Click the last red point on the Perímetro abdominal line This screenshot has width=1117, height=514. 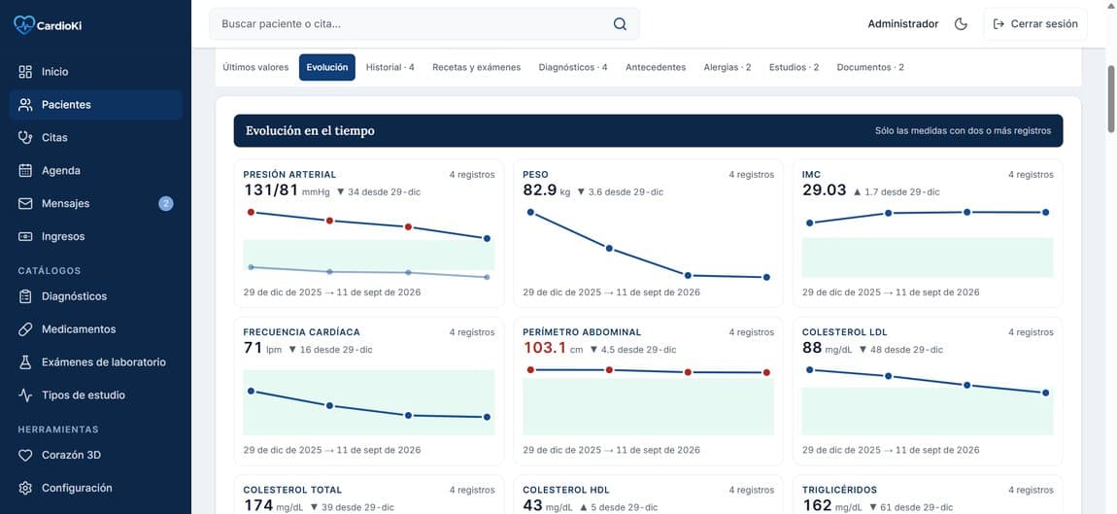click(x=766, y=372)
